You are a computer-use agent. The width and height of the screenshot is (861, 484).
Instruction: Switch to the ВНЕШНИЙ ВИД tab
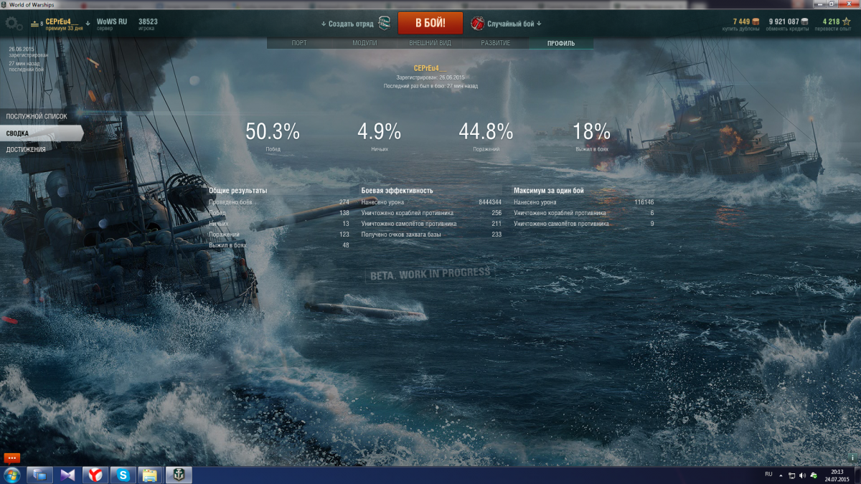coord(430,43)
